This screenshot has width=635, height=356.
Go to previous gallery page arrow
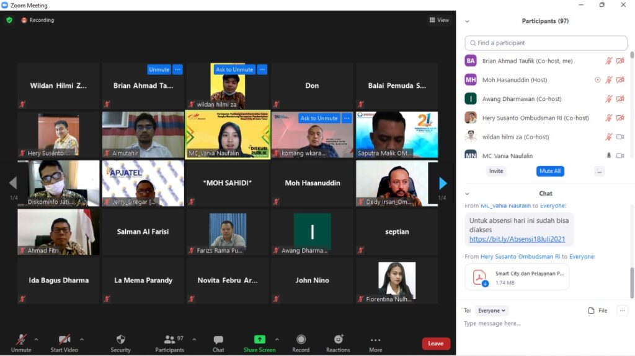[x=13, y=183]
